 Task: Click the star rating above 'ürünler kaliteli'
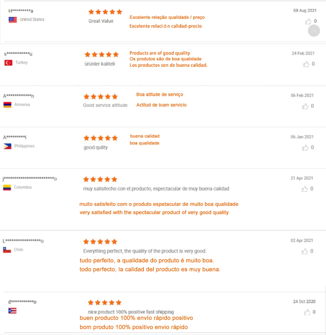[102, 55]
